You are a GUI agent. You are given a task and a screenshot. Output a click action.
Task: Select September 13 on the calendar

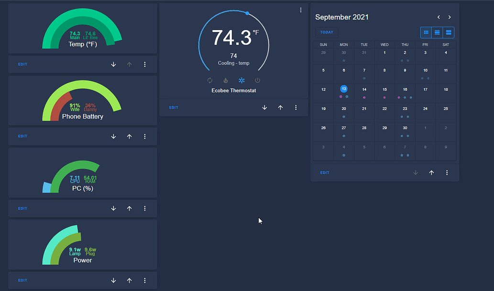343,89
